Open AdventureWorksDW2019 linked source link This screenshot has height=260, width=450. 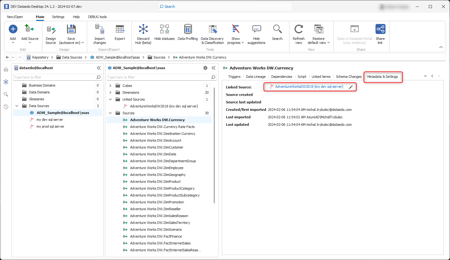[x=309, y=87]
